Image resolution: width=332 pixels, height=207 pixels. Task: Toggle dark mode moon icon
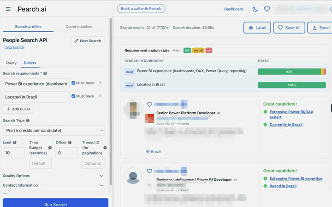(x=255, y=9)
